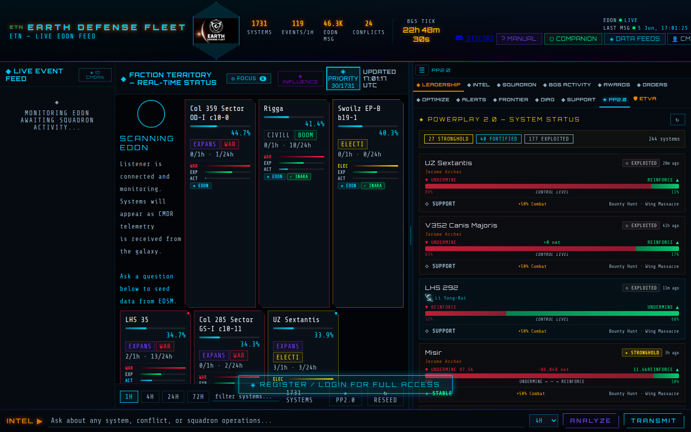Click the PP2.0 filter button

click(x=345, y=398)
